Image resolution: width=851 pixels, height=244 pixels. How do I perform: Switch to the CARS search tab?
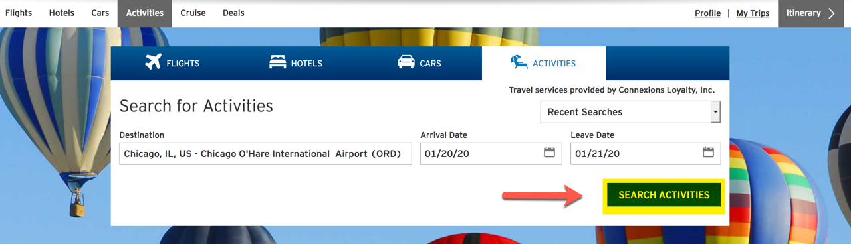pyautogui.click(x=420, y=63)
